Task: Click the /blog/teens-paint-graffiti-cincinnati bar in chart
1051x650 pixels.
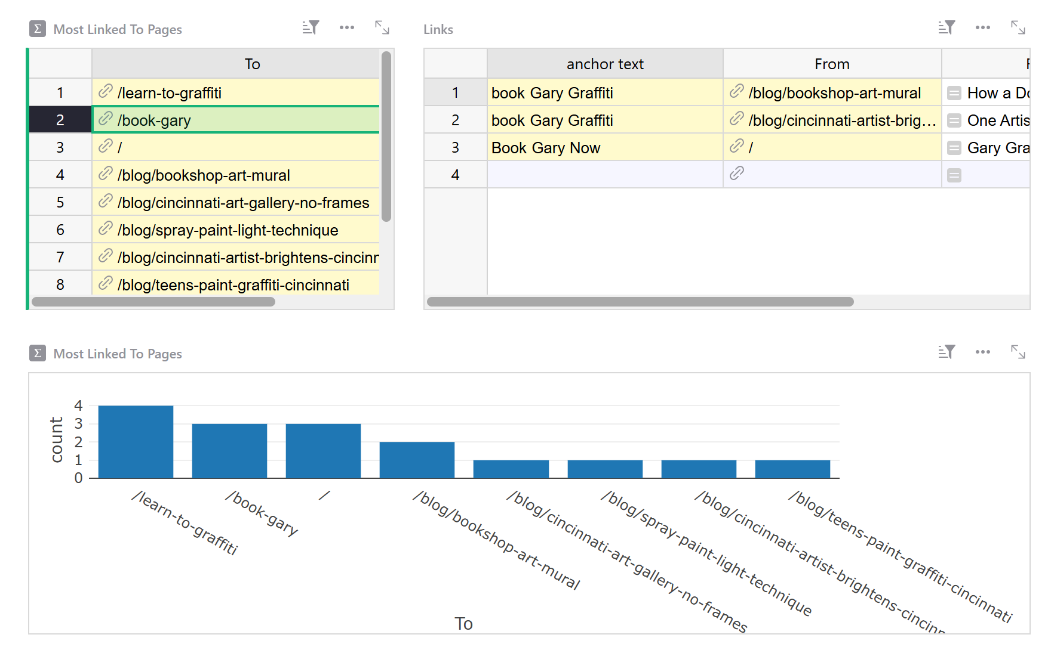Action: coord(792,469)
